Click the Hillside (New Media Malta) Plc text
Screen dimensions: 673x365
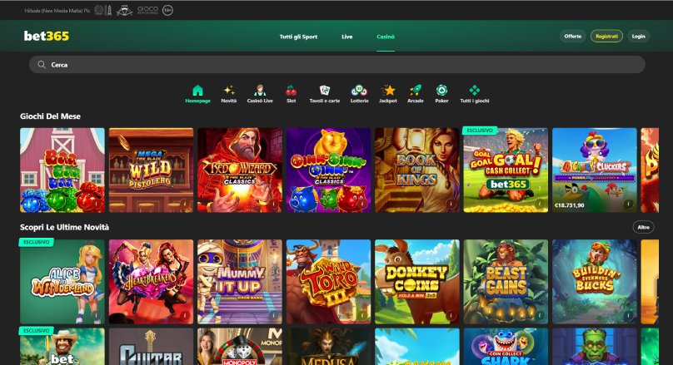click(x=57, y=11)
